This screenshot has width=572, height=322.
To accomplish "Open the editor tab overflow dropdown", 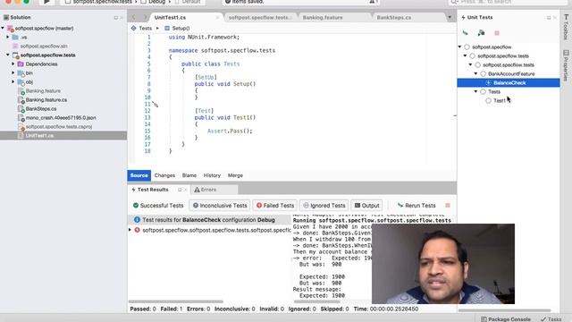I will point(450,17).
